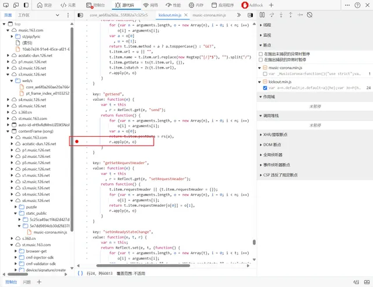Enable pause on uncaught exceptions checkbox
Screen dimensions: 373x287
(261, 54)
